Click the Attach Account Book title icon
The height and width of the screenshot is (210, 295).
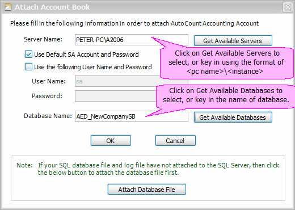8,7
